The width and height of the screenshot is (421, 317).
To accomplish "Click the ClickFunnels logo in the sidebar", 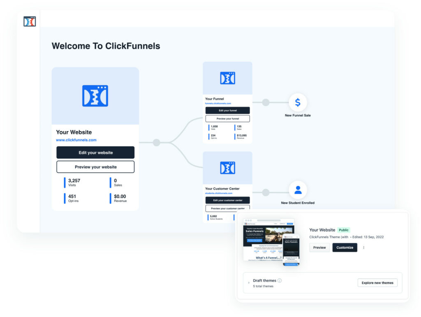I will (x=30, y=21).
